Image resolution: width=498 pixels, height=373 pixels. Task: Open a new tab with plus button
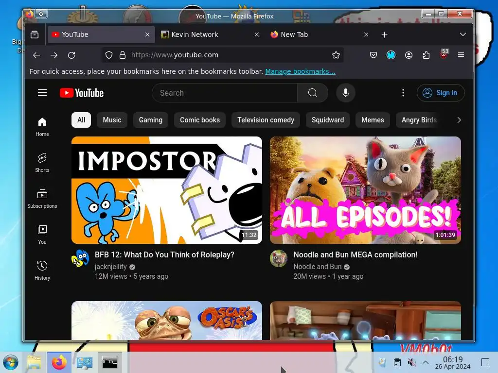(384, 34)
